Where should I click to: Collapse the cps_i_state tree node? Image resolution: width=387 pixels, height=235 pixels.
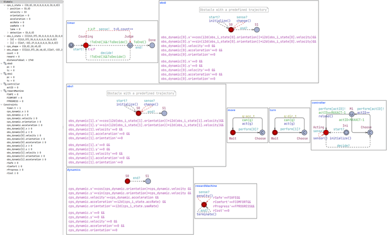(x=4, y=5)
